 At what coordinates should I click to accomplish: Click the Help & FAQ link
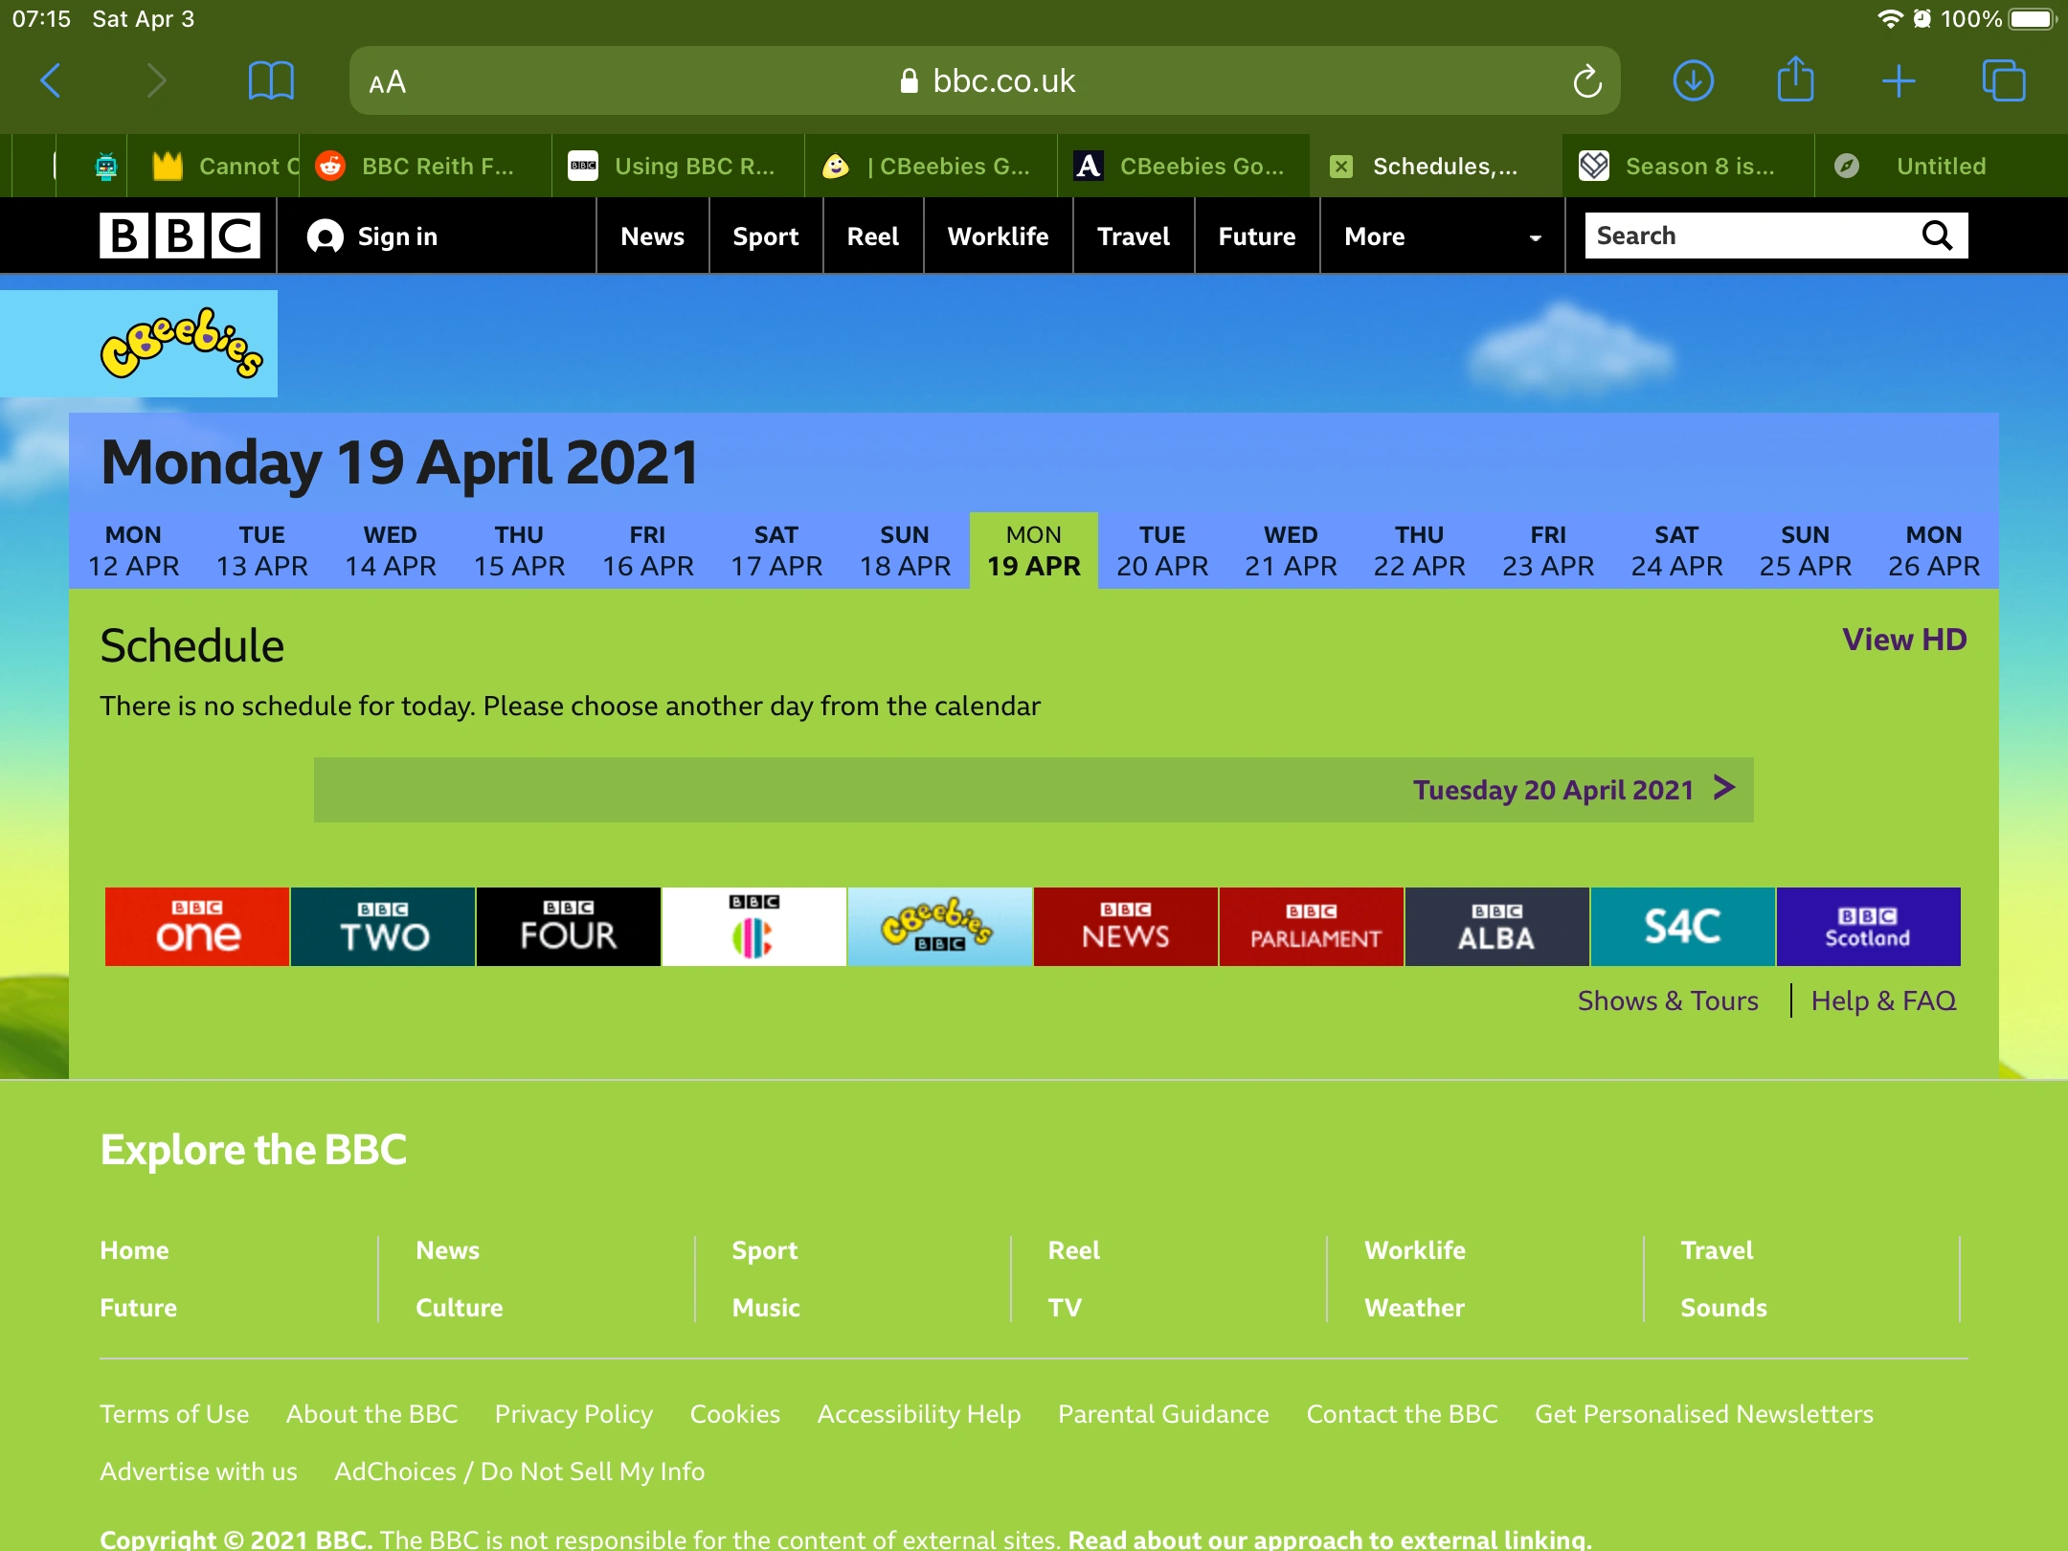click(1882, 1000)
